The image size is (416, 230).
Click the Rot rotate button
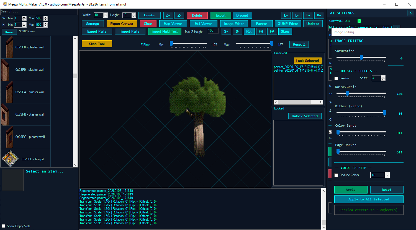(249, 32)
